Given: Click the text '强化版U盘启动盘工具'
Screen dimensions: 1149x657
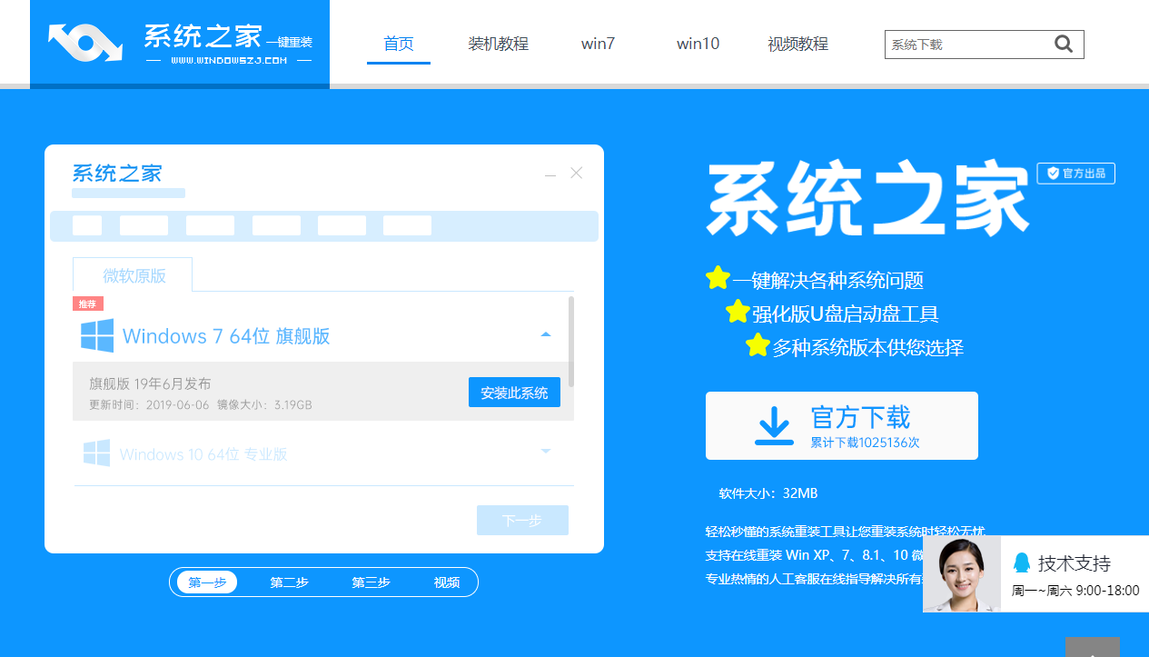Looking at the screenshot, I should point(846,314).
